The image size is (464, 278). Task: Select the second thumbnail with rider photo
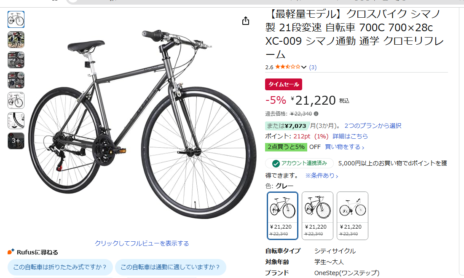[16, 40]
